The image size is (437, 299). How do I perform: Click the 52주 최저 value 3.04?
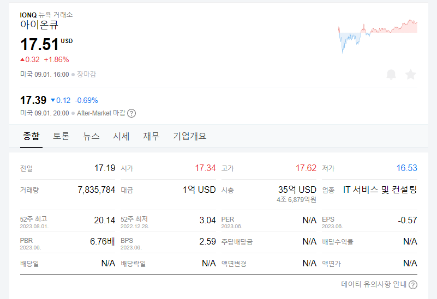208,220
